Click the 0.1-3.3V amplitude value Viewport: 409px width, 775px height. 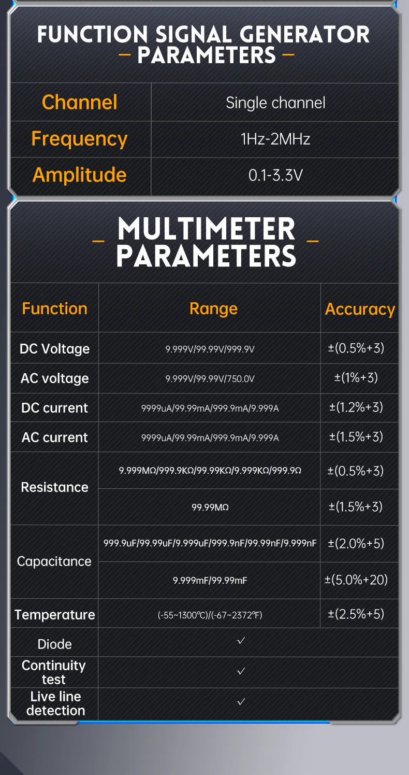275,175
